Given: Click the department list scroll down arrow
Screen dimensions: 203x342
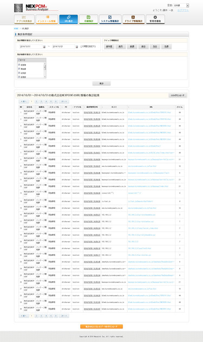Looking at the screenshot, I should [x=45, y=77].
